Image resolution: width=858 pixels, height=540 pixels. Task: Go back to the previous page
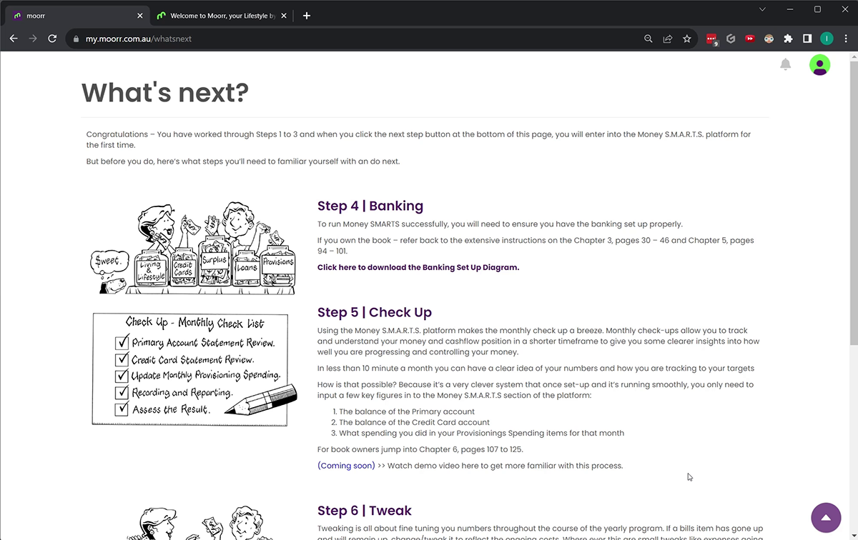pos(14,39)
